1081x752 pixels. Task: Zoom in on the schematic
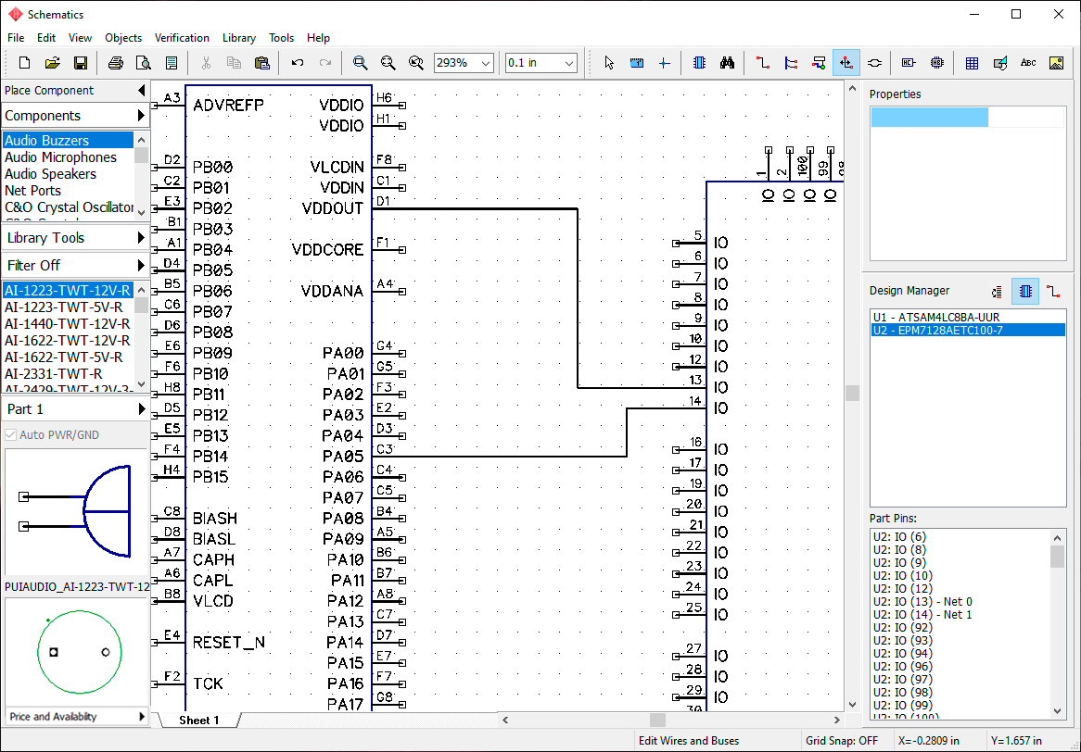(360, 63)
